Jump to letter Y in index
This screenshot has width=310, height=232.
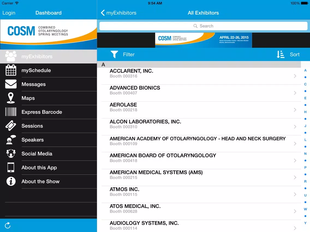(305, 223)
